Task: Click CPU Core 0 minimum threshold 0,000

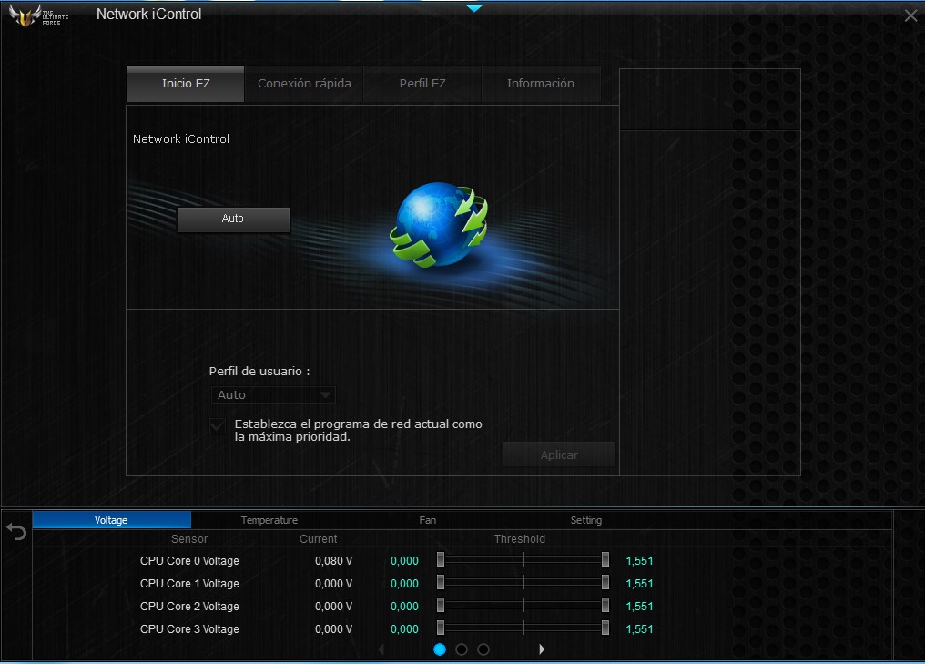Action: [404, 561]
